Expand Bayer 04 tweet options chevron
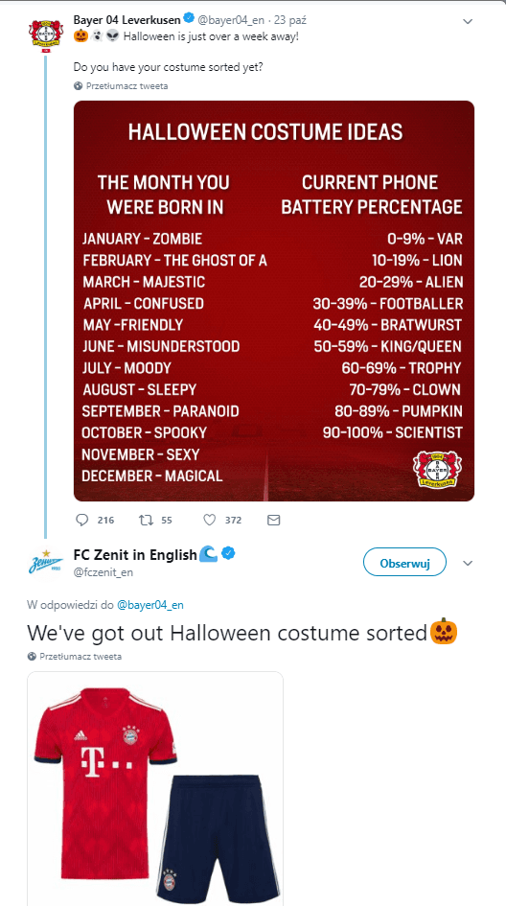This screenshot has height=906, width=506. (x=468, y=22)
